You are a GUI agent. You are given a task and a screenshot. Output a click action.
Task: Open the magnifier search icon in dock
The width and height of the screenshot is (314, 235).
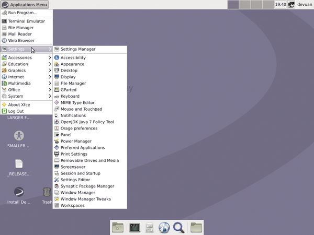[179, 228]
